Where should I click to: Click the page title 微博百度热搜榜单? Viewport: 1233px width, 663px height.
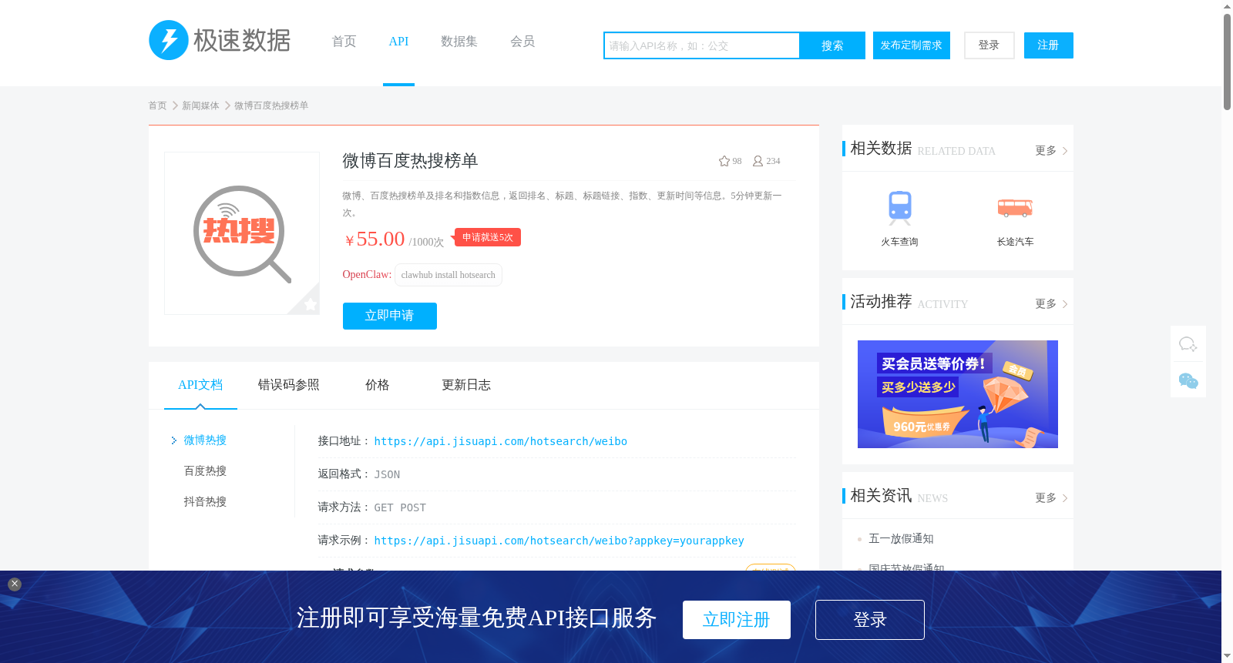tap(410, 161)
